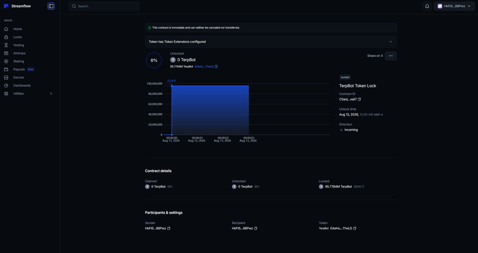The image size is (478, 253).
Task: Click the Recipient HkFt5...88Pwz address text
Action: click(x=242, y=228)
